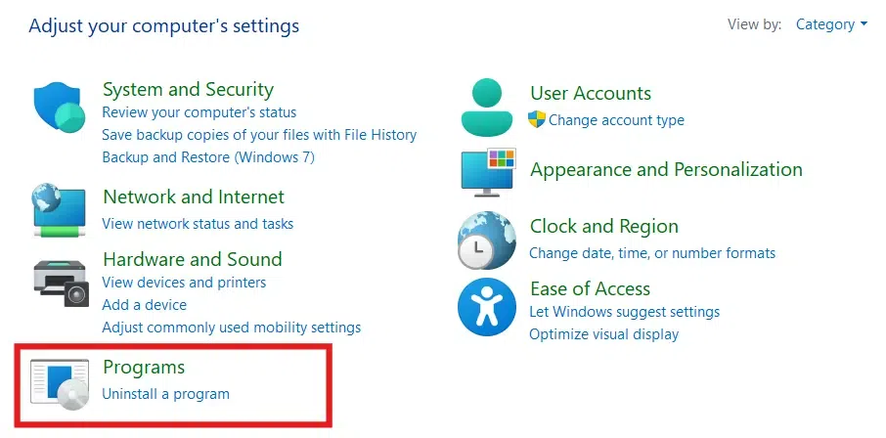The height and width of the screenshot is (438, 886).
Task: Click the Hardware and Sound printer icon
Action: point(61,282)
